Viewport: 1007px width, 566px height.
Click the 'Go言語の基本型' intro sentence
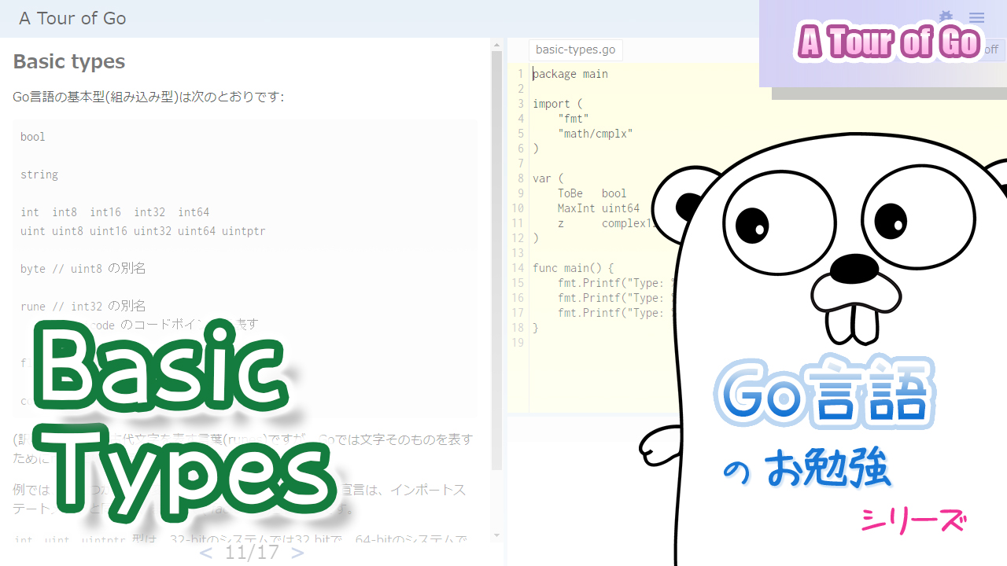click(x=148, y=97)
